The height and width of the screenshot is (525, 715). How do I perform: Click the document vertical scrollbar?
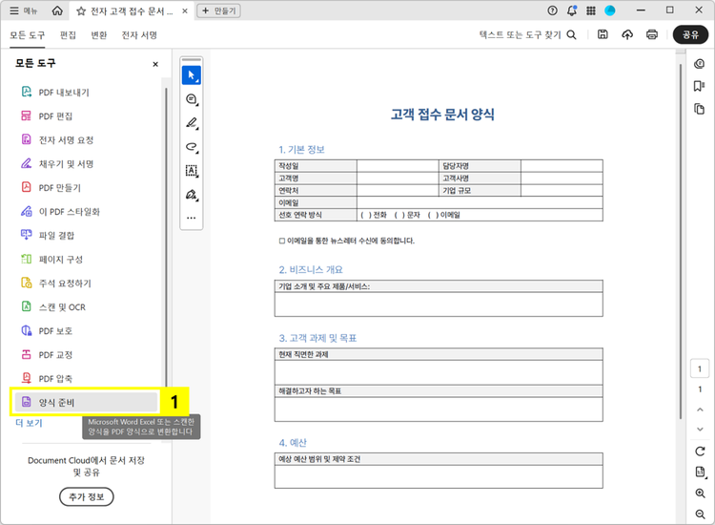tap(681, 241)
